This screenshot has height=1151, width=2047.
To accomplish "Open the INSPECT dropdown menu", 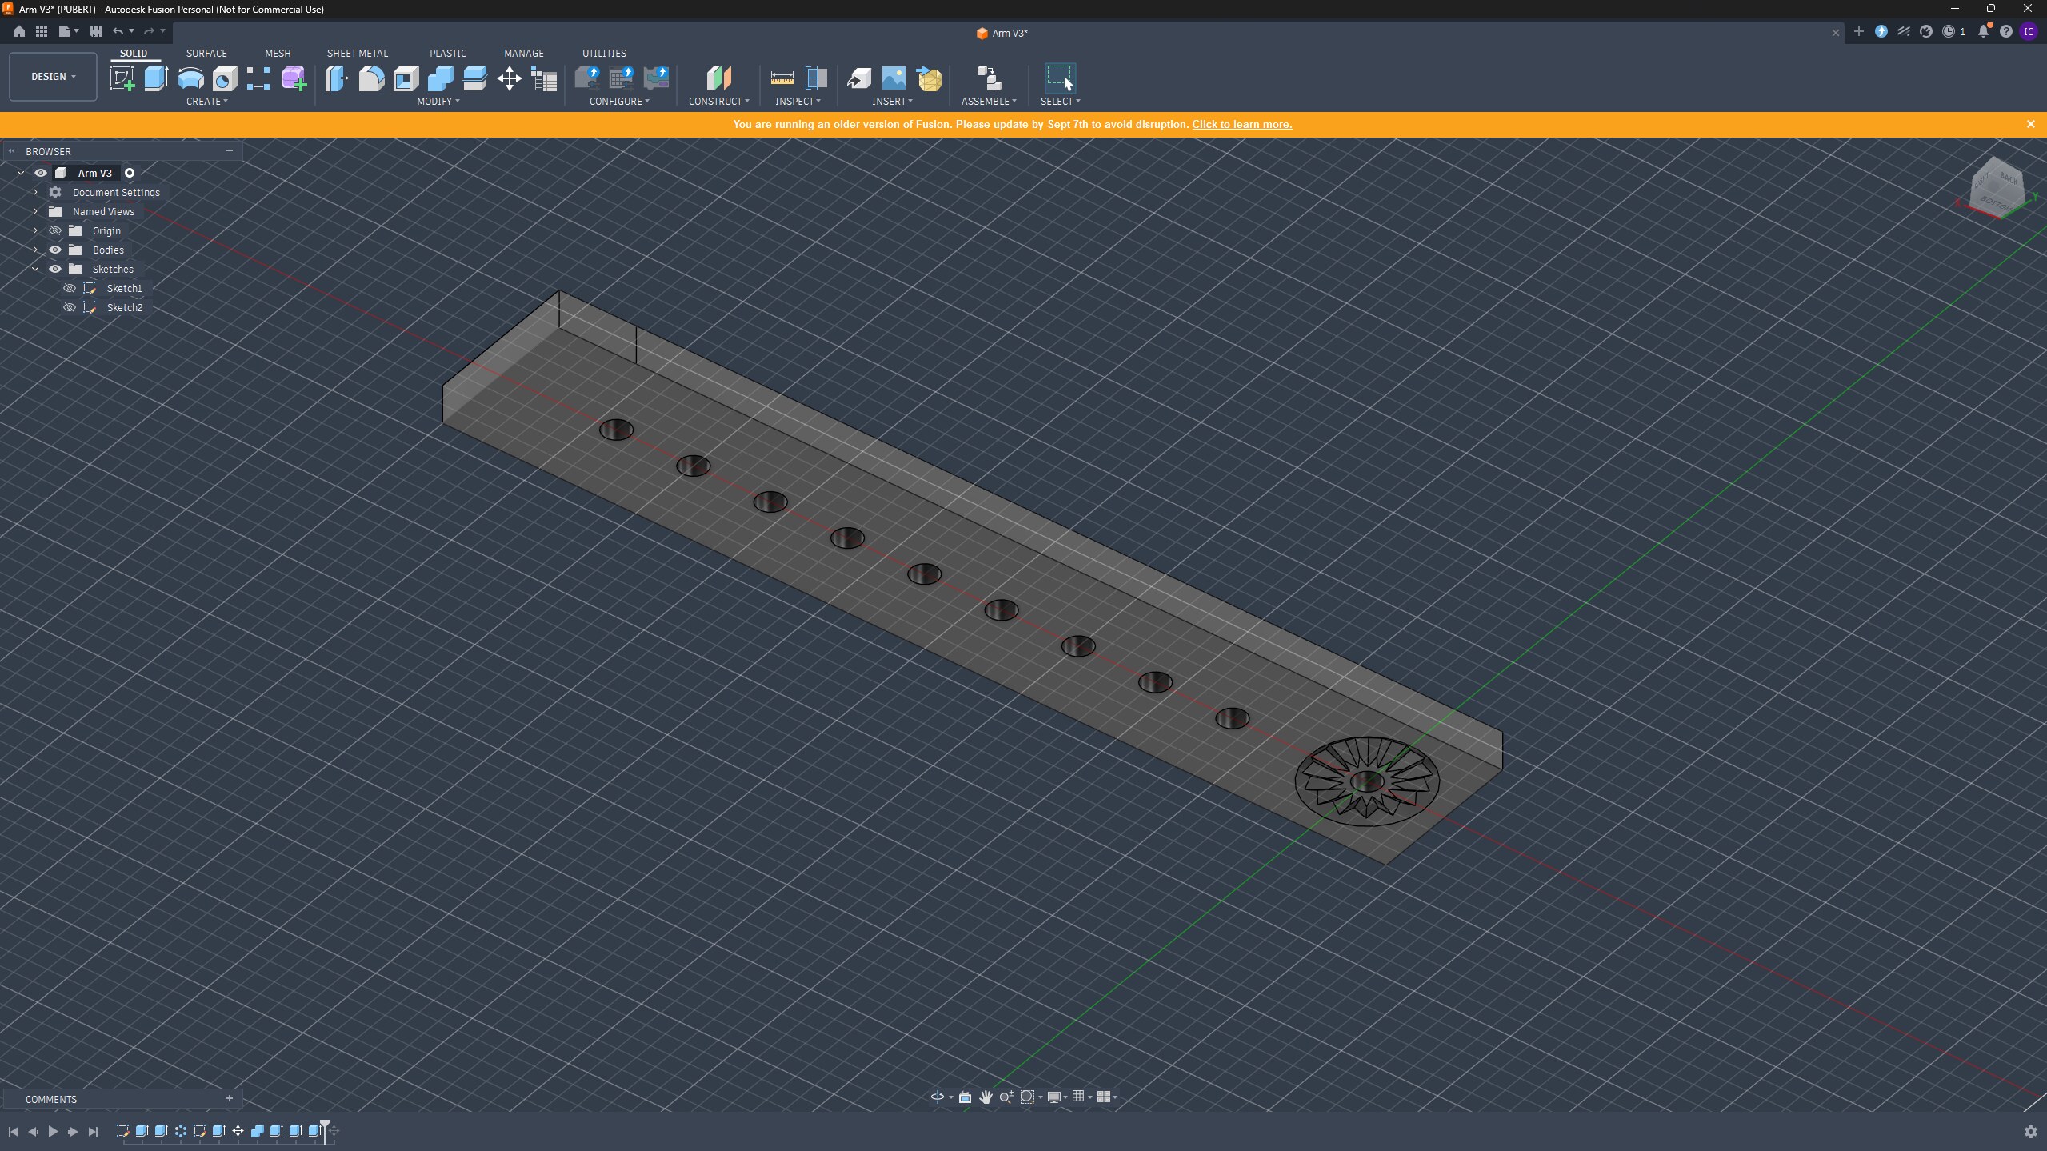I will 798,101.
